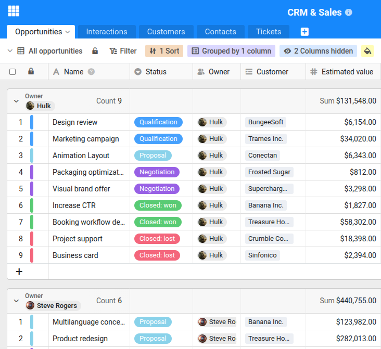
Task: Click the Name column text type icon
Action: pyautogui.click(x=56, y=72)
